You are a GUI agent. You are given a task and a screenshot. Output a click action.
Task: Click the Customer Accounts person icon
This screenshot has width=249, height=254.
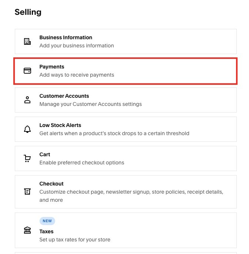(27, 100)
